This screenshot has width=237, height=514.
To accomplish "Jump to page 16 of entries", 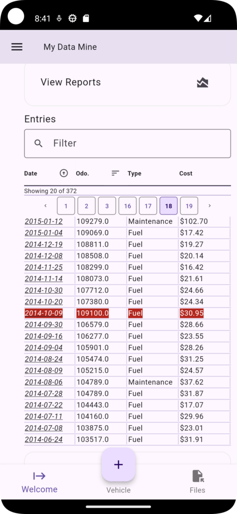I will click(x=127, y=206).
